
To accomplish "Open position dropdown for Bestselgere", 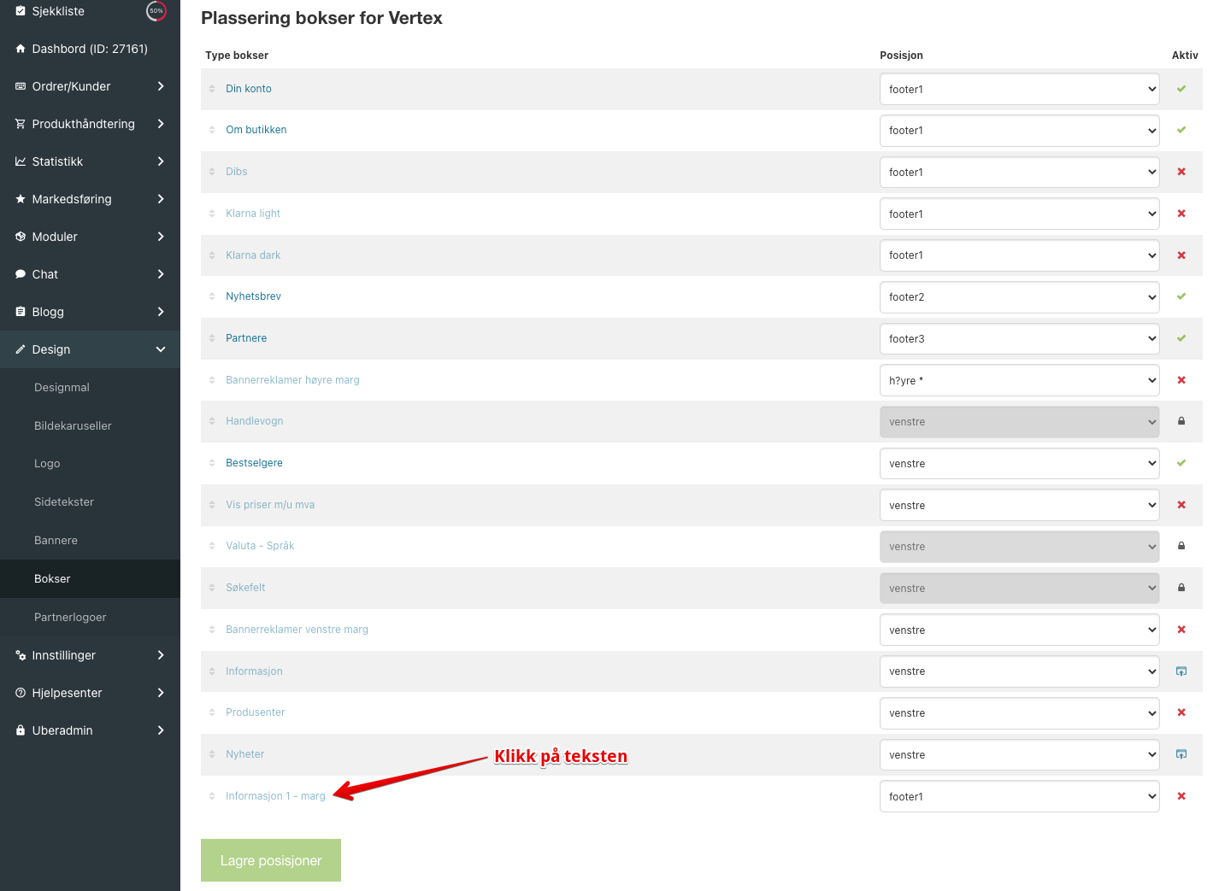I will [x=1020, y=464].
